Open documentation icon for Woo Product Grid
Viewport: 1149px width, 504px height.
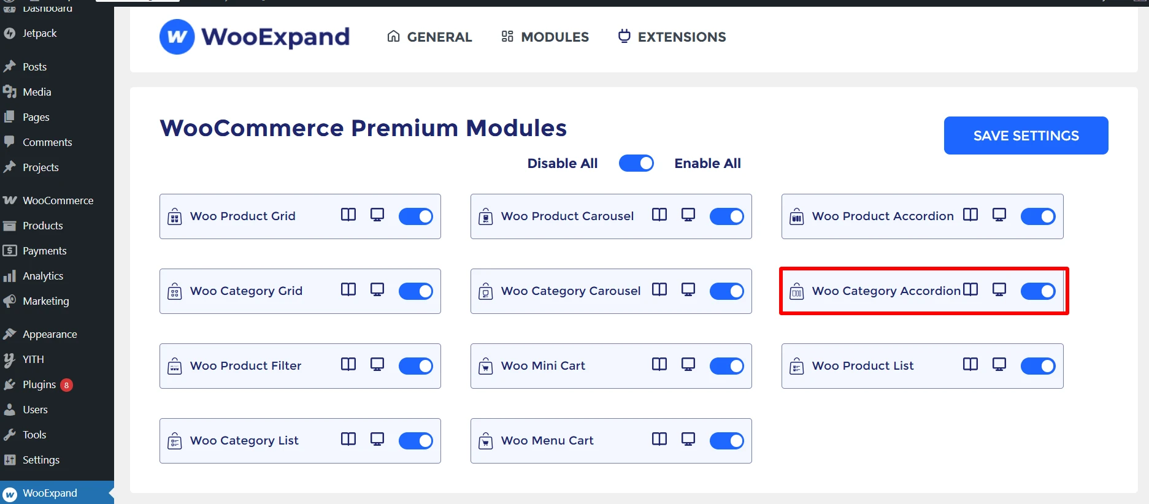pyautogui.click(x=348, y=215)
